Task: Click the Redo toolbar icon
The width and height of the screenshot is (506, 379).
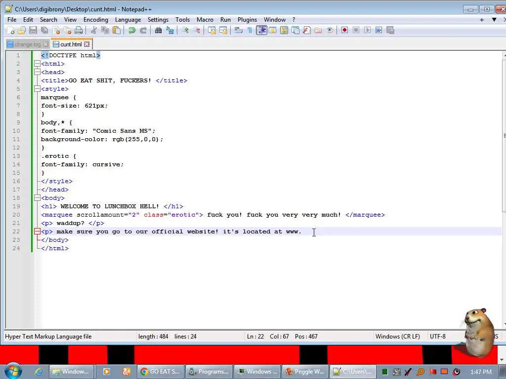Action: click(x=143, y=30)
